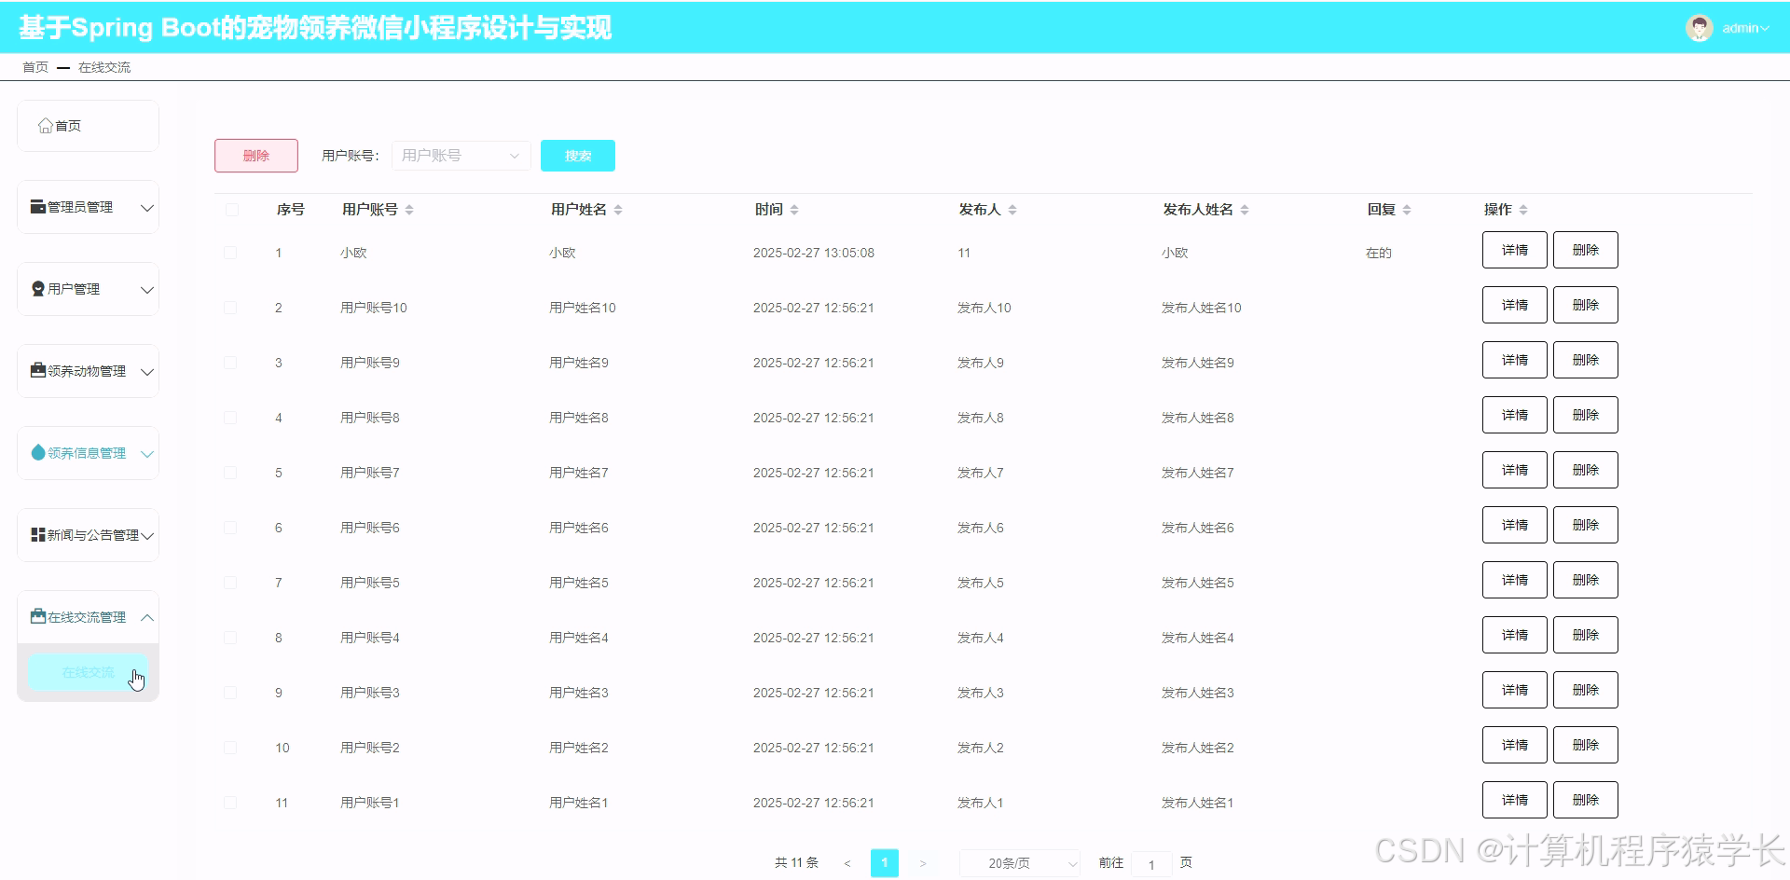Select the 领养信息管理 droplet icon

tap(37, 452)
